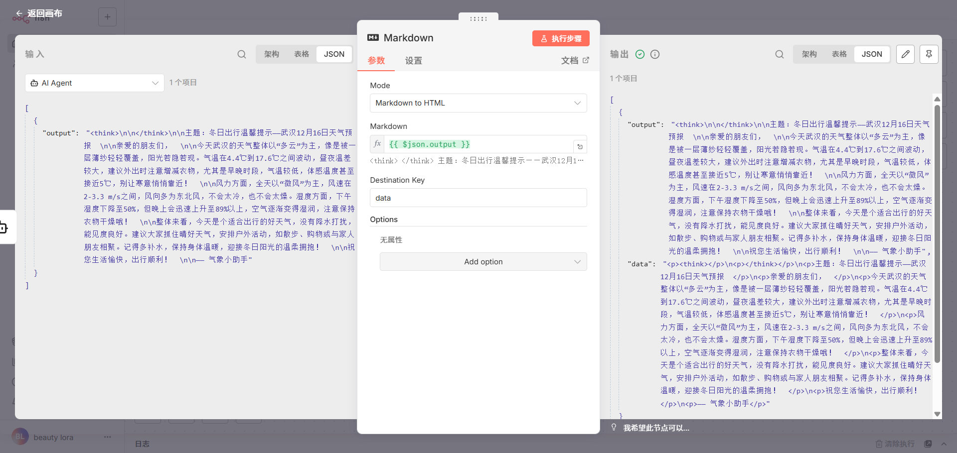
Task: Click the Destination Key data field
Action: pos(478,198)
